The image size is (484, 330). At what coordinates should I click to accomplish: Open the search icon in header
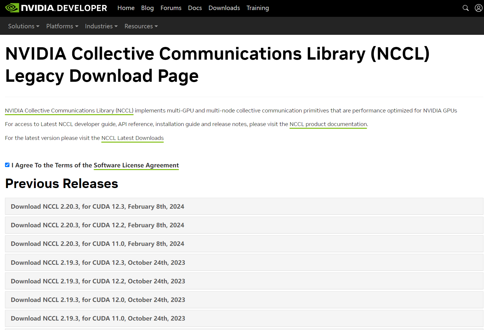466,8
